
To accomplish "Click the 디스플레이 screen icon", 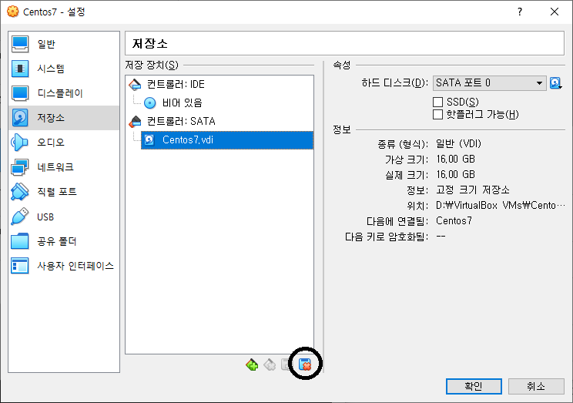I will (20, 93).
